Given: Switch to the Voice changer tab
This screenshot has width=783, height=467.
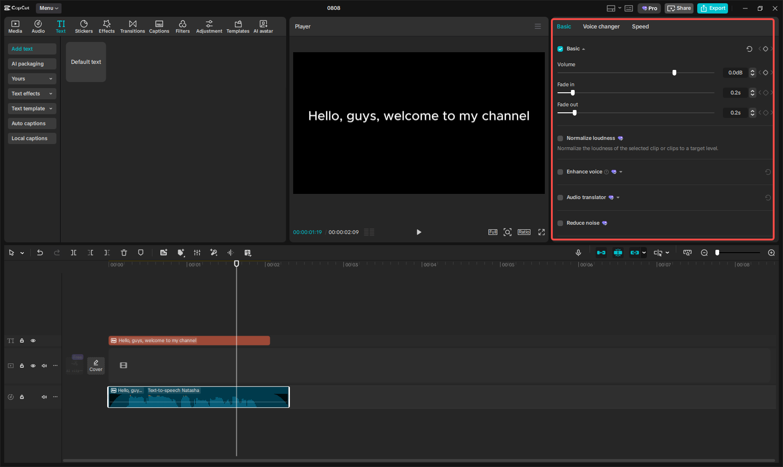Looking at the screenshot, I should click(601, 27).
